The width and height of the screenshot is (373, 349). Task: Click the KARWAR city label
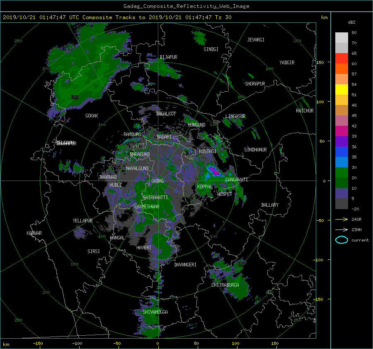[34, 233]
